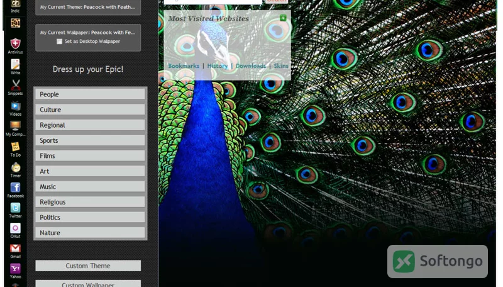This screenshot has width=503, height=287.
Task: Expand the People theme category
Action: pyautogui.click(x=90, y=94)
